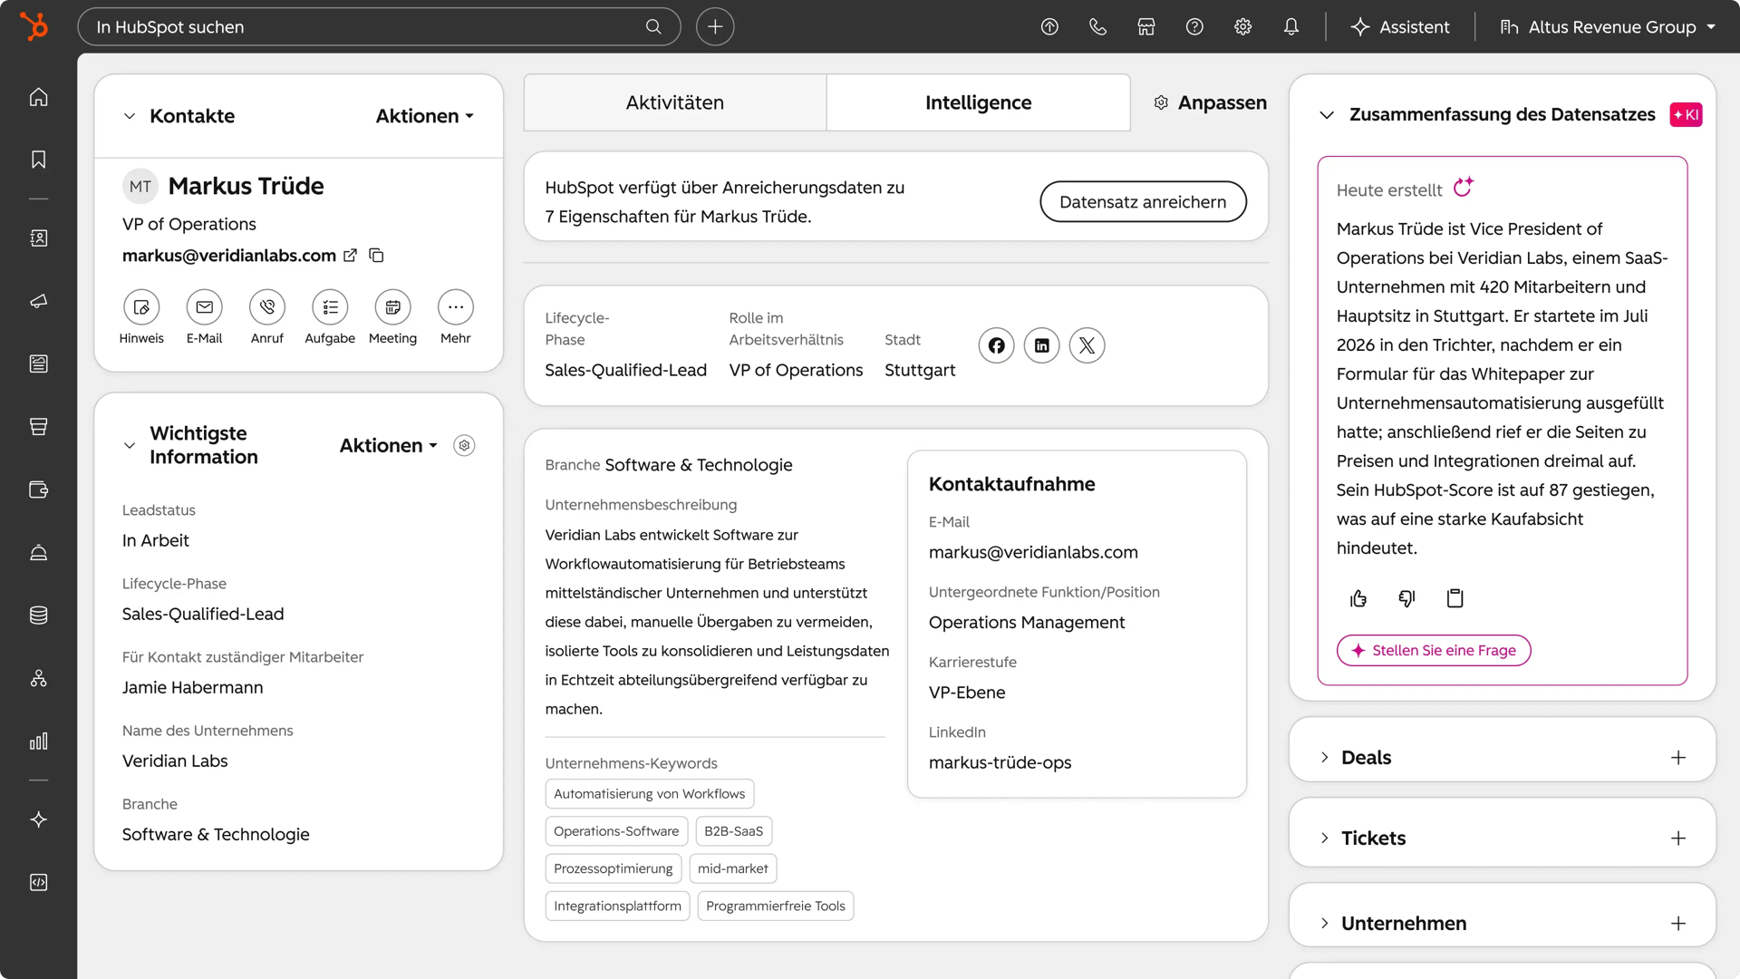This screenshot has width=1740, height=979.
Task: Open the LinkedIn profile icon
Action: (x=1041, y=345)
